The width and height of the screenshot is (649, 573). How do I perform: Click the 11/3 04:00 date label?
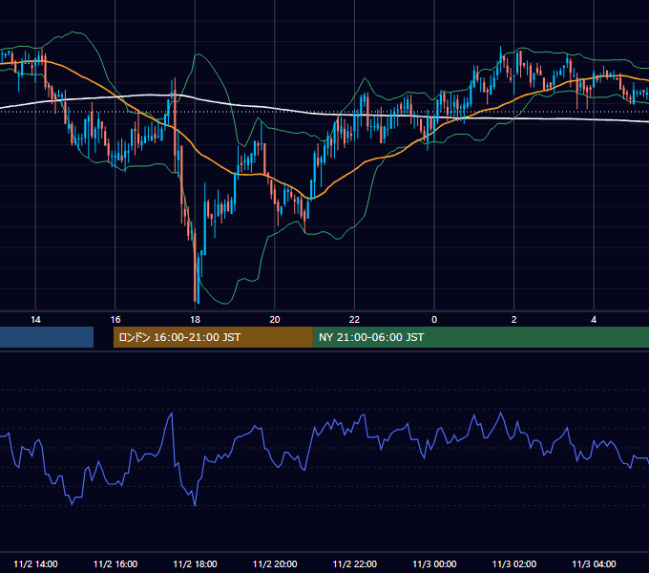click(x=594, y=563)
